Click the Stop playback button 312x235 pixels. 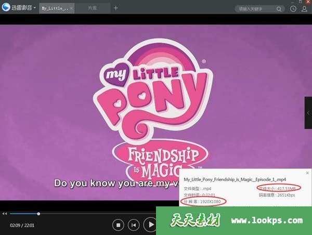pos(118,225)
